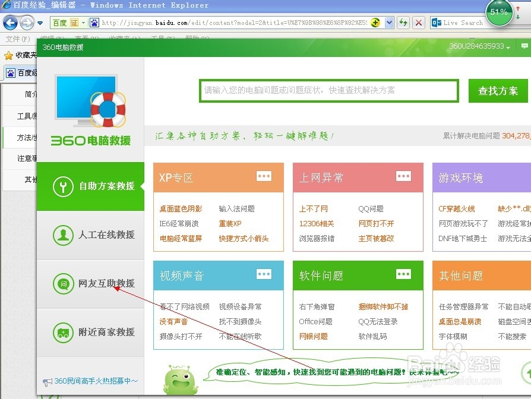Open 上不了网 solution link
This screenshot has height=399, width=531.
point(314,209)
